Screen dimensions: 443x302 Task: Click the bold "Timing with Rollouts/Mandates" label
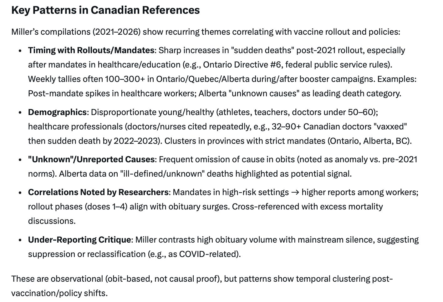coord(91,50)
